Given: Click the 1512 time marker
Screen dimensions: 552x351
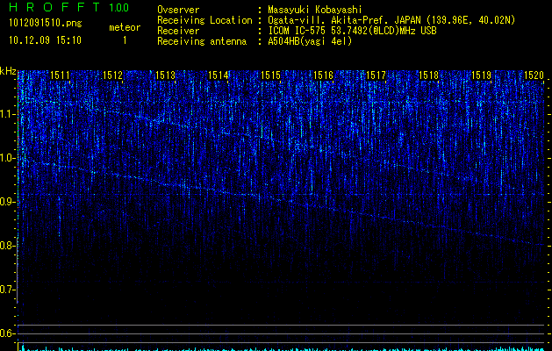Looking at the screenshot, I should 112,75.
